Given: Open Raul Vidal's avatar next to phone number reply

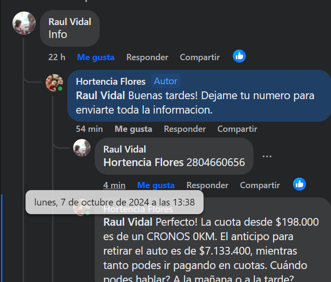Looking at the screenshot, I should [82, 148].
